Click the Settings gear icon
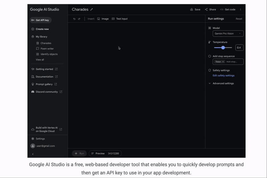 [x=33, y=139]
